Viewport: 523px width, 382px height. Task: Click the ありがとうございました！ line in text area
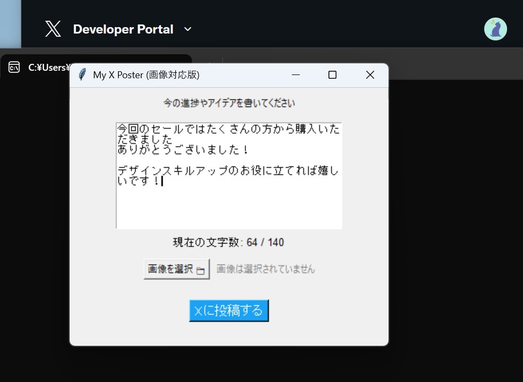pos(183,150)
